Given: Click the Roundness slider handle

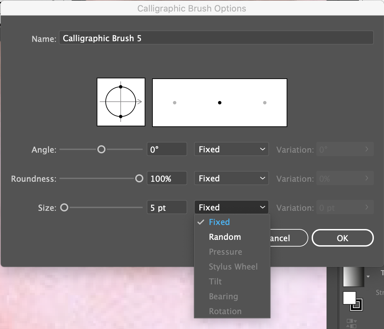Looking at the screenshot, I should [x=139, y=178].
